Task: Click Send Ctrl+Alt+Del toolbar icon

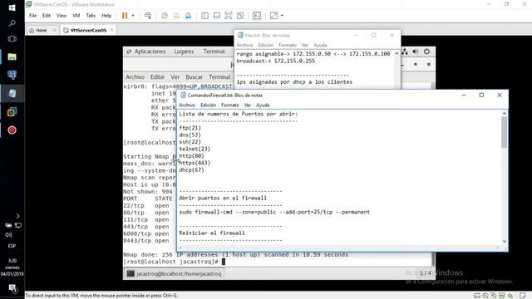Action: click(x=148, y=16)
